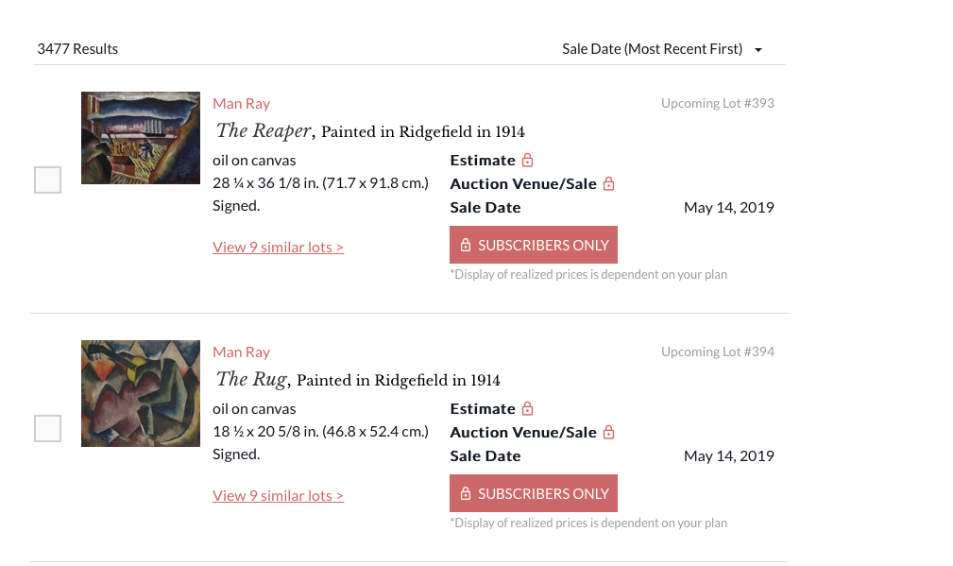The width and height of the screenshot is (953, 566).
Task: Open The Reaper painting thumbnail
Action: click(141, 138)
